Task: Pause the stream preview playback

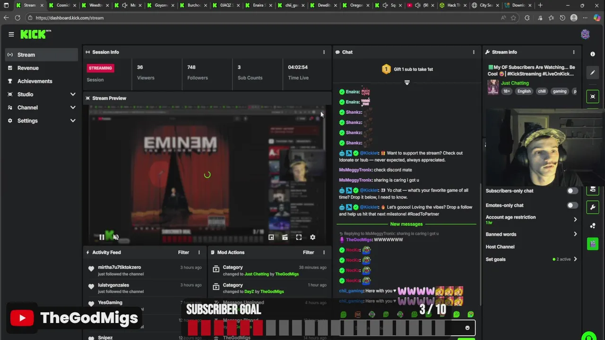Action: (x=102, y=237)
